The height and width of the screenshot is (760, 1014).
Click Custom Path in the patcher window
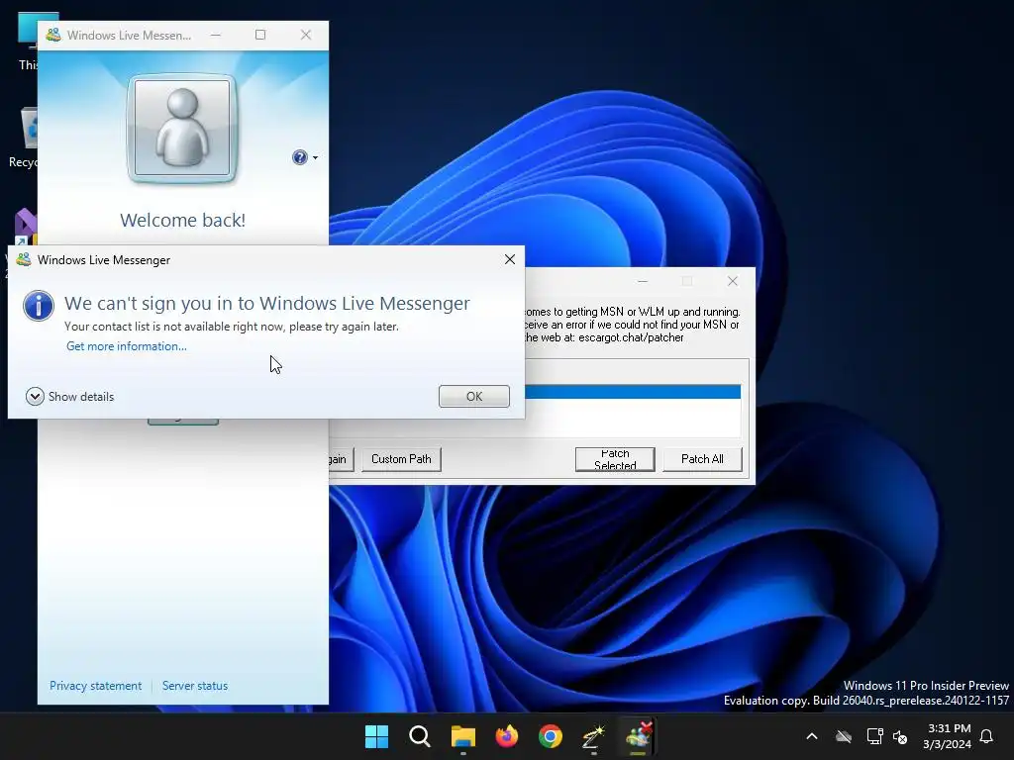[x=401, y=459]
